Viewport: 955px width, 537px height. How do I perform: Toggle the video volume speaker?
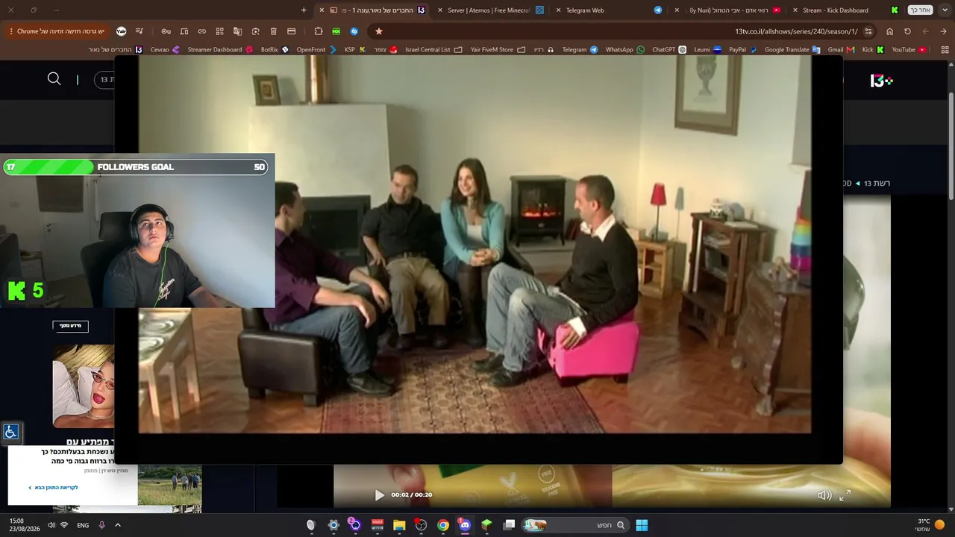click(824, 495)
